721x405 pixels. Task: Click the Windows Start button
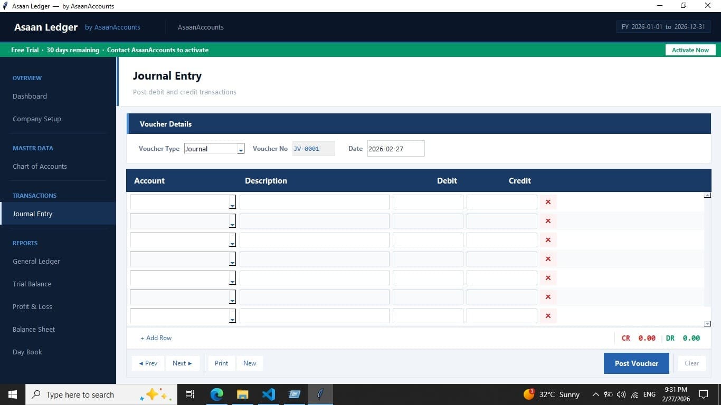coord(12,394)
